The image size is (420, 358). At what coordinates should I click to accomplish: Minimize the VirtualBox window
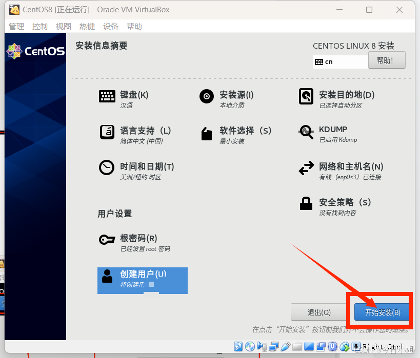(339, 10)
